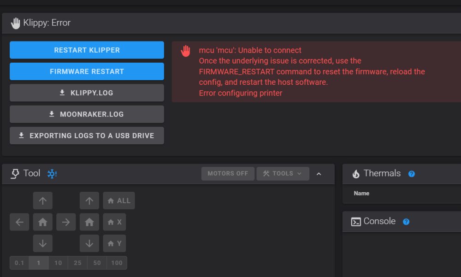Screen dimensions: 461x277
Task: Home Z axis with house icon
Action: pyautogui.click(x=89, y=222)
